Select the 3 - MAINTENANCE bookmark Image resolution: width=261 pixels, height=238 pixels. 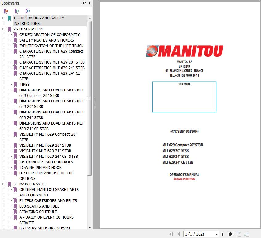29,184
